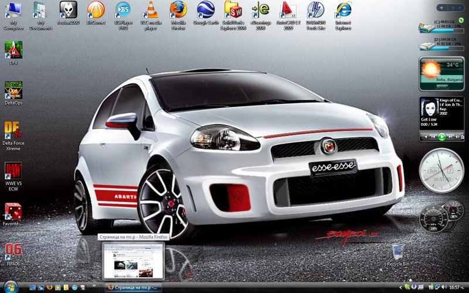Open the Windows Start menu orb
Viewport: 469px width, 293px height.
coord(11,287)
